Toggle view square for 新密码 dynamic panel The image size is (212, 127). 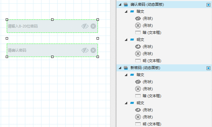coord(208,68)
